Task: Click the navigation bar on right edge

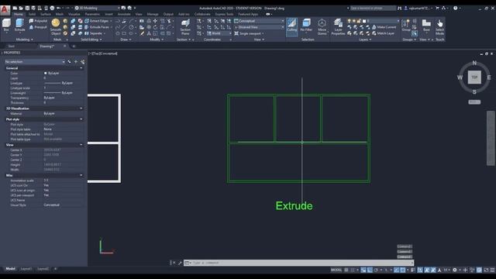Action: pos(491,138)
